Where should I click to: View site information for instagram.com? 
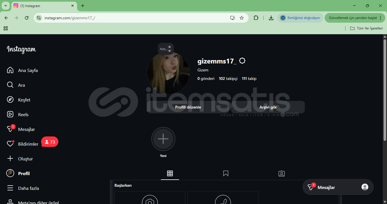tap(39, 18)
